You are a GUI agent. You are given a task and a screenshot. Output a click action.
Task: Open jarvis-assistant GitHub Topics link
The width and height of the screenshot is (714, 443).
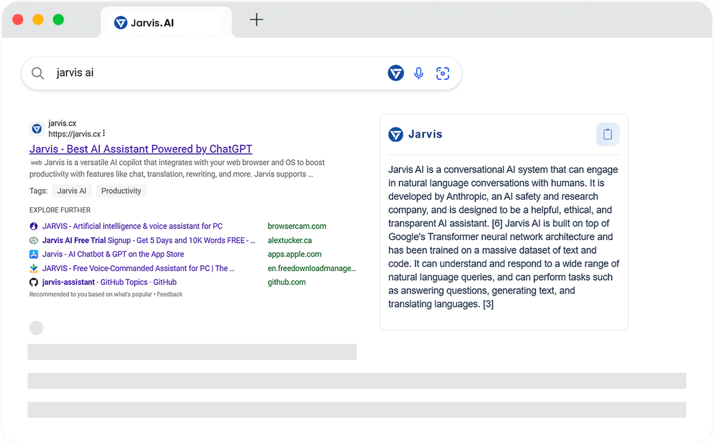point(109,282)
